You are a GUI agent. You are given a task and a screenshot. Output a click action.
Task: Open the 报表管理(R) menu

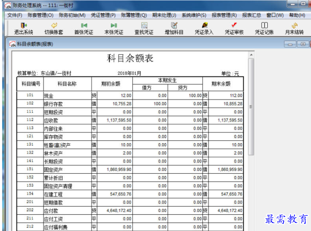224,15
